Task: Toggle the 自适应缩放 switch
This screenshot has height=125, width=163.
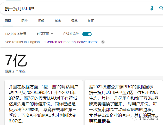Action: click(x=87, y=34)
